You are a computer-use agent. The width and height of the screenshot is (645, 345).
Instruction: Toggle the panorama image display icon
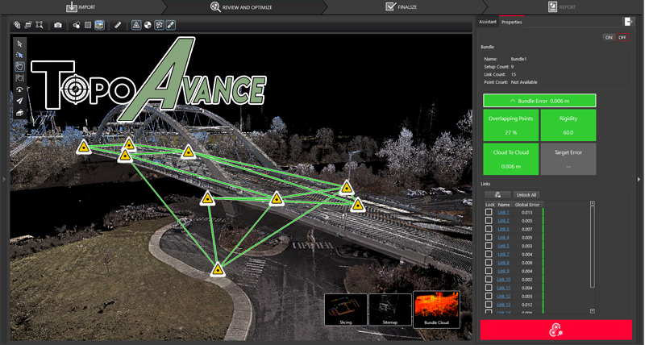tap(99, 25)
